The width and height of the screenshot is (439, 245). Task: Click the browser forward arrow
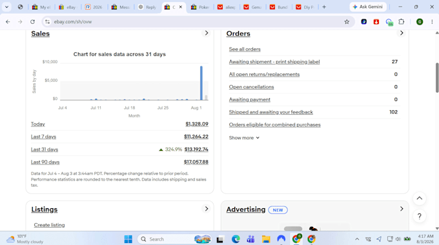(20, 22)
